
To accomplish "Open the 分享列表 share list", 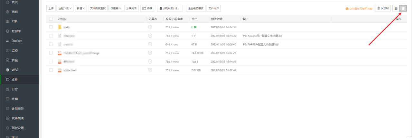I will [x=131, y=8].
